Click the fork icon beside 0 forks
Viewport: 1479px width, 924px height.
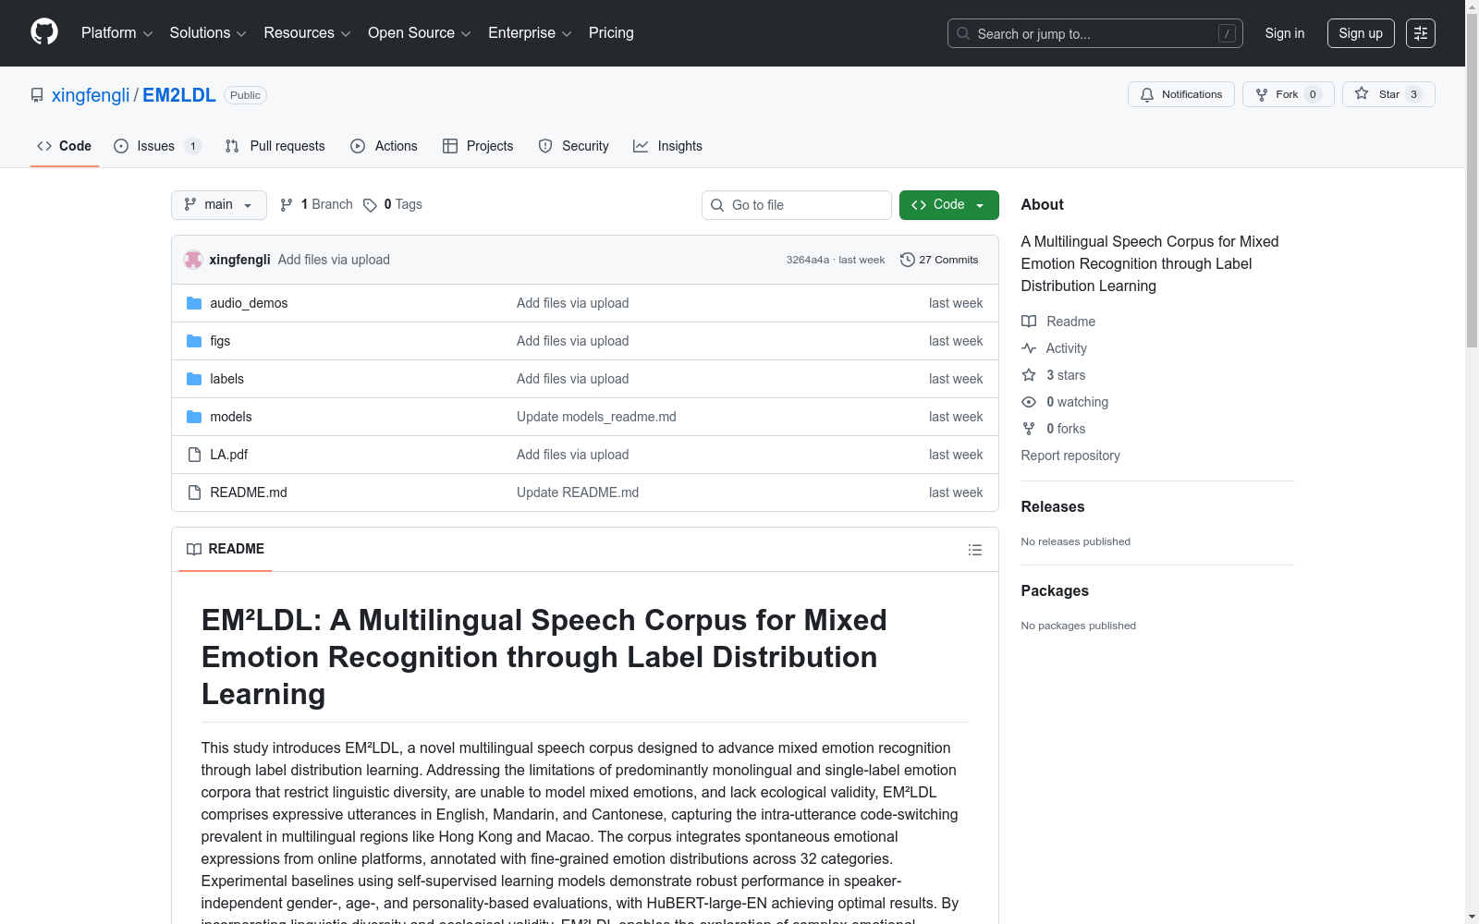coord(1029,429)
